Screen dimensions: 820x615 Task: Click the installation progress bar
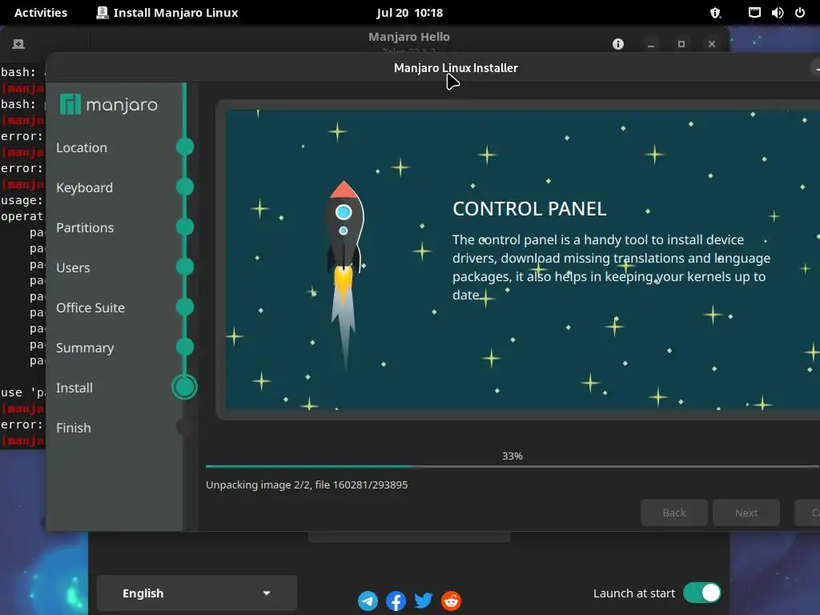512,466
